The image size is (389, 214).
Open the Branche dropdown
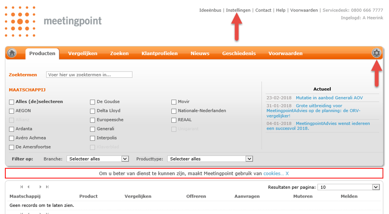(x=97, y=159)
